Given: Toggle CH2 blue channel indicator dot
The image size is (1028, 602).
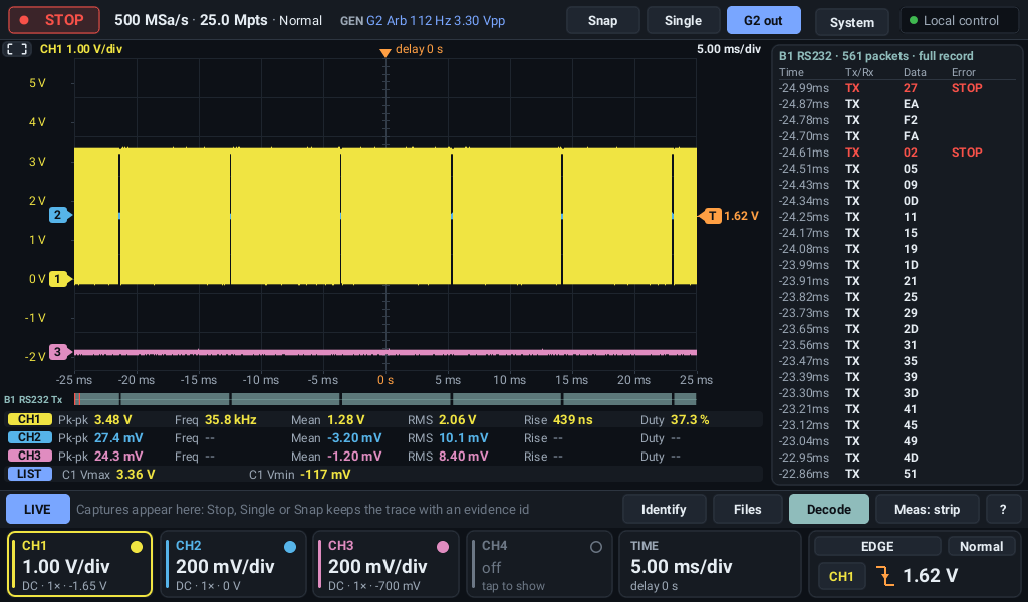Looking at the screenshot, I should [290, 547].
